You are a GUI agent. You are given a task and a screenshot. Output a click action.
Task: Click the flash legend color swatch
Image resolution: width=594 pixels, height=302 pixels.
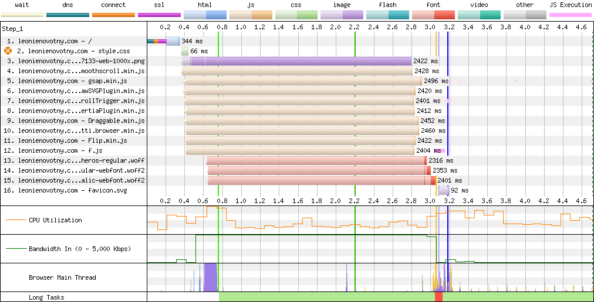pos(388,15)
